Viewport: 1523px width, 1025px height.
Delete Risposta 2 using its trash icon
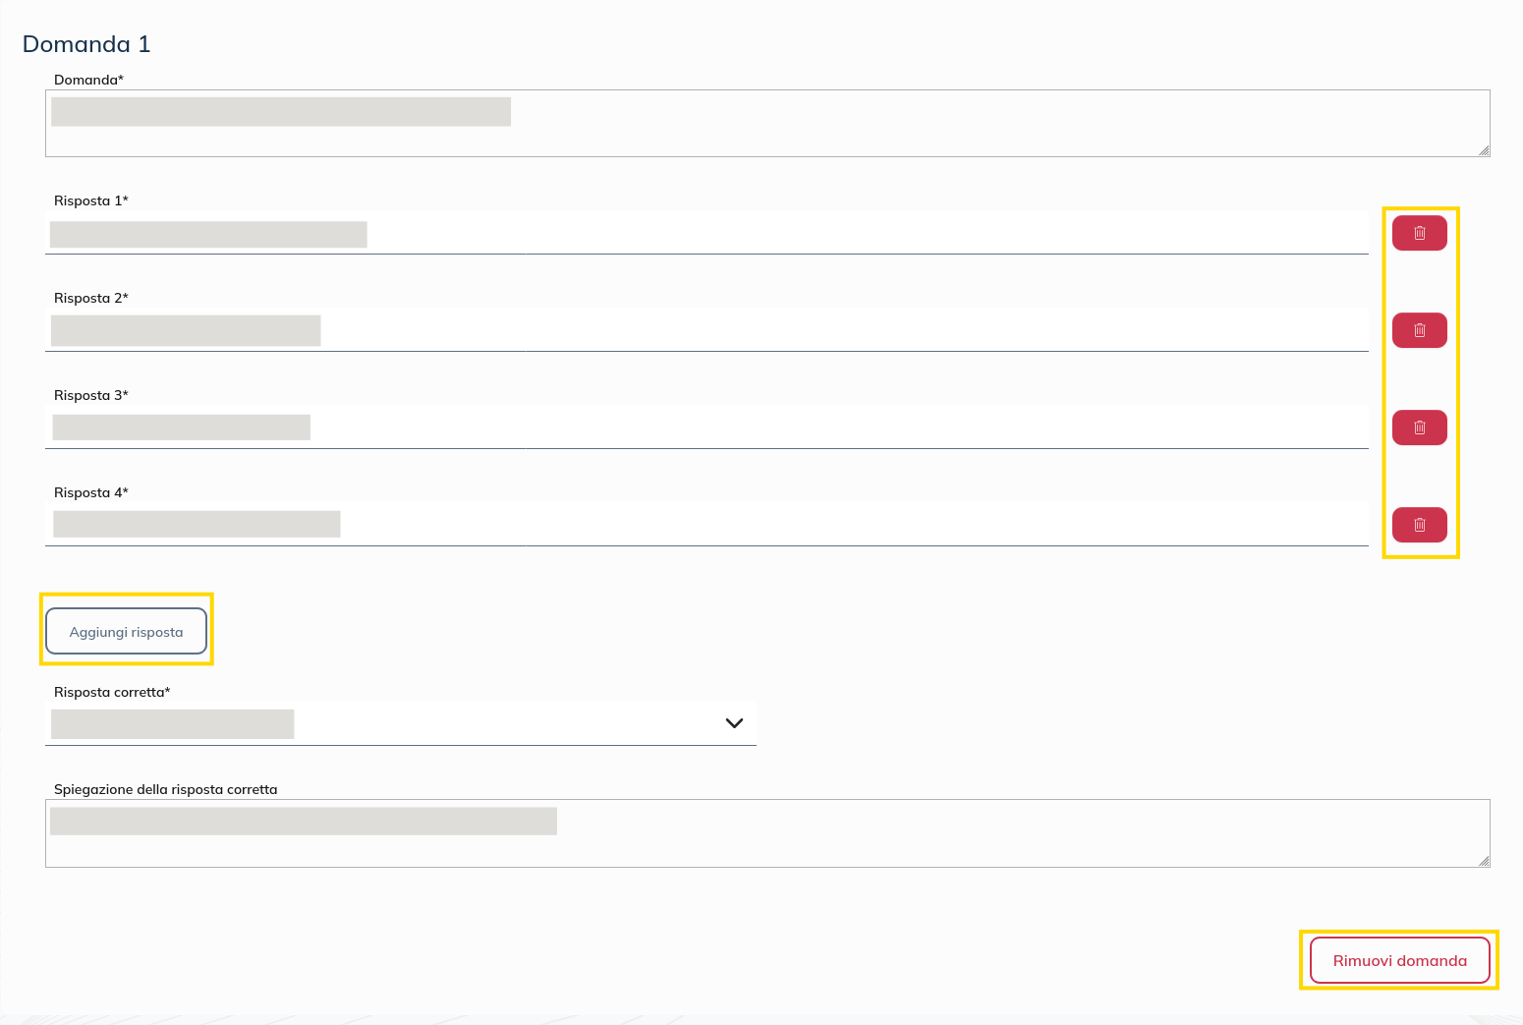[x=1419, y=330]
